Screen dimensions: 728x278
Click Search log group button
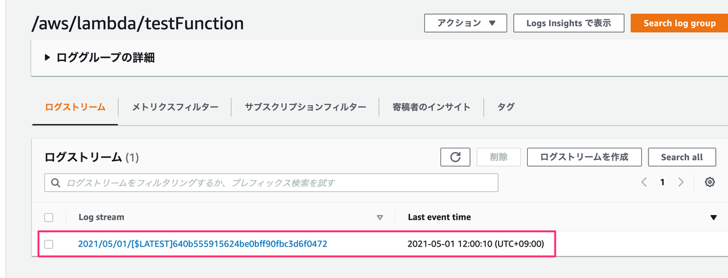[x=679, y=23]
